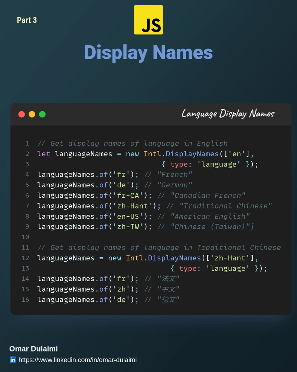Open the omar-dulaimi LinkedIn URL
Viewport: 297px width, 372px height.
coord(77,360)
